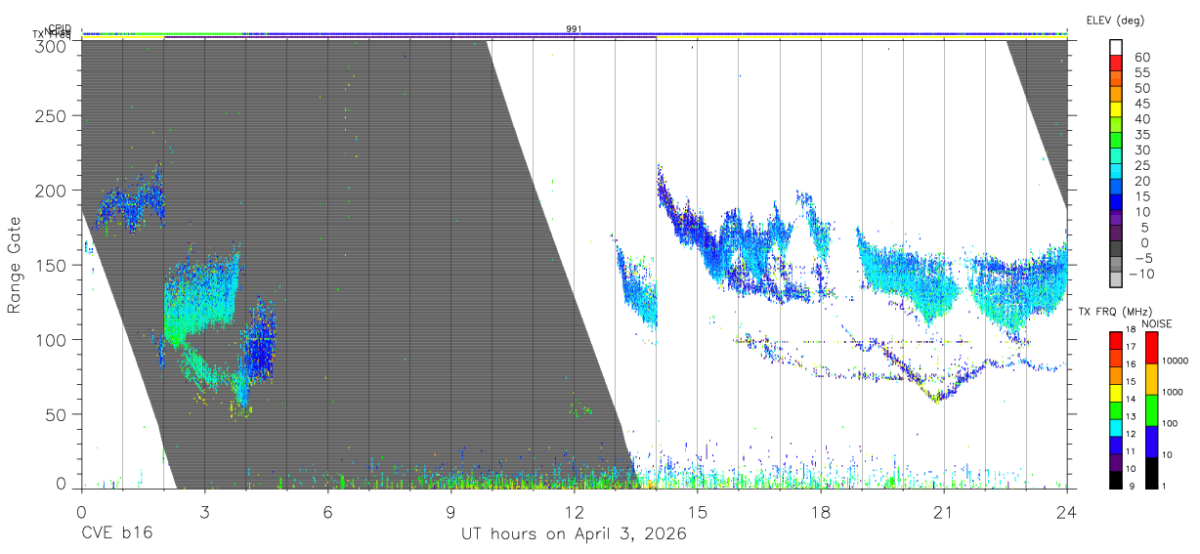Click the "18" tick on the TX FRQ scale
1200x554 pixels.
tap(1130, 329)
